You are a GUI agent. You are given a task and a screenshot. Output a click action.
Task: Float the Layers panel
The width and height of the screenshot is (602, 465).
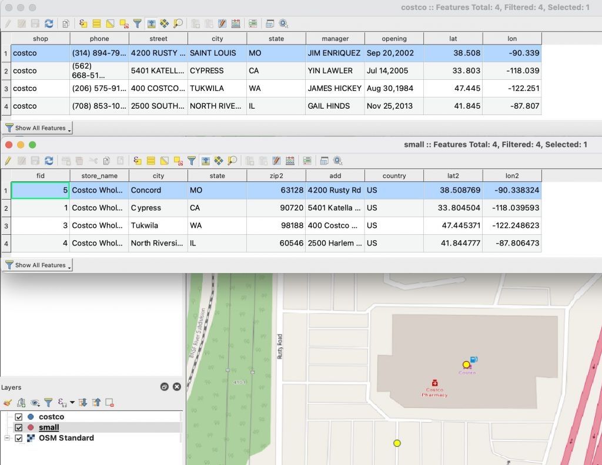point(165,387)
